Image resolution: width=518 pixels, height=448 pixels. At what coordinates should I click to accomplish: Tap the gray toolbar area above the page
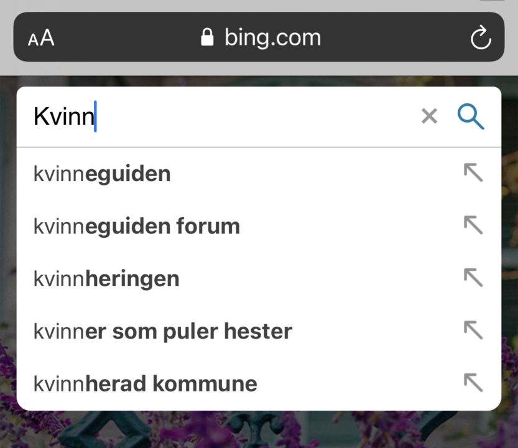coord(259,68)
